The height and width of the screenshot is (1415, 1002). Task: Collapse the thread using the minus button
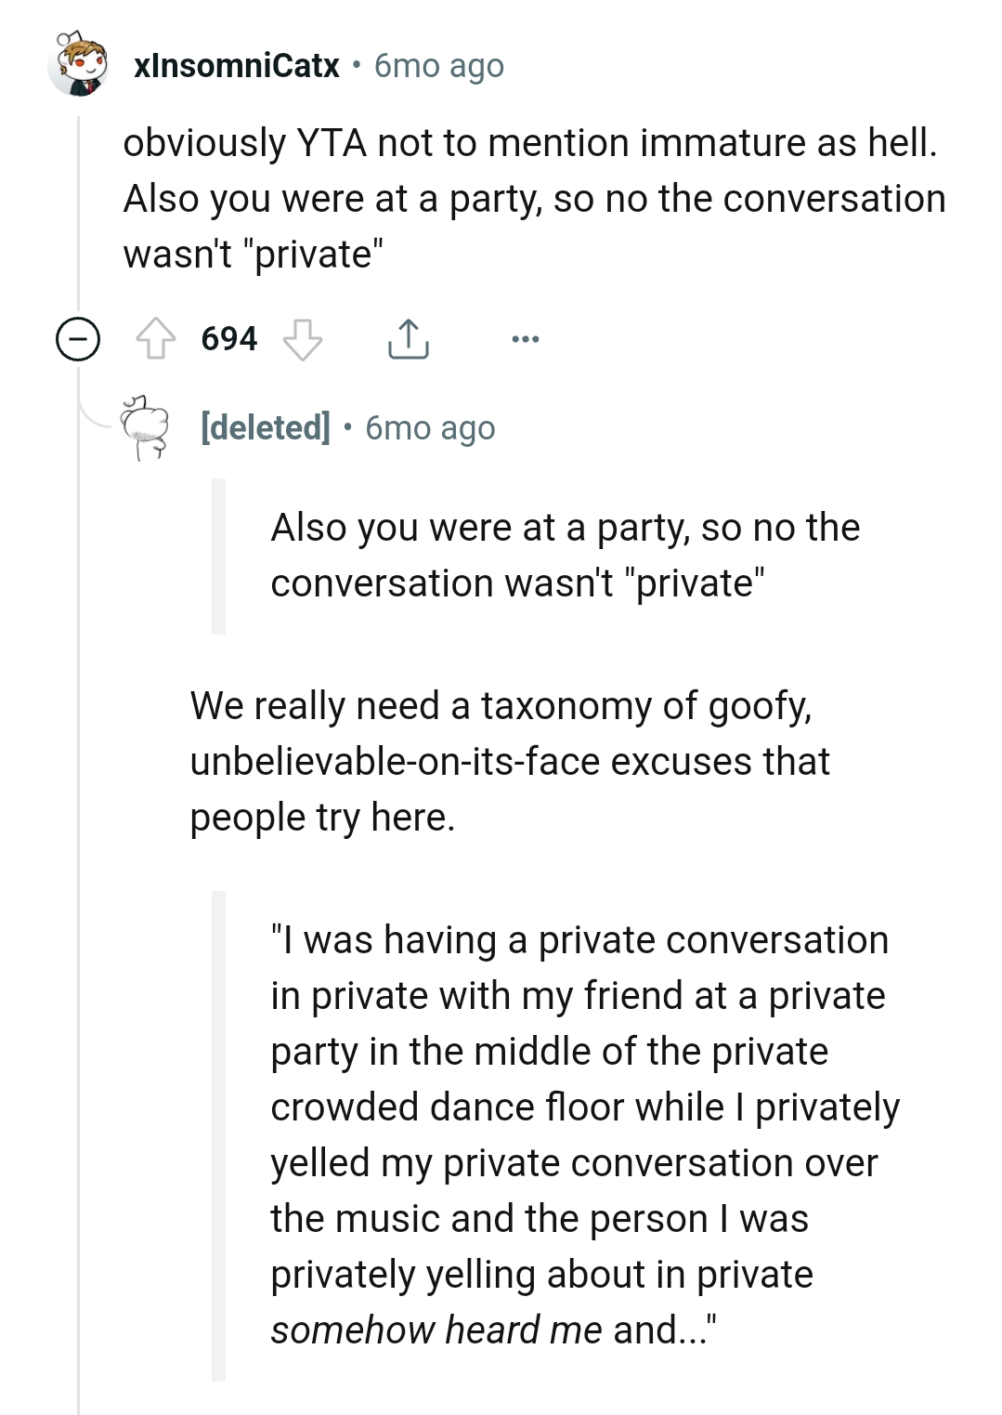click(x=76, y=339)
